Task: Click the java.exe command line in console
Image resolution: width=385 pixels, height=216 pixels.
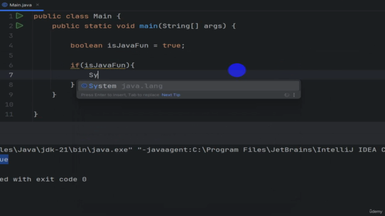Action: (x=192, y=149)
